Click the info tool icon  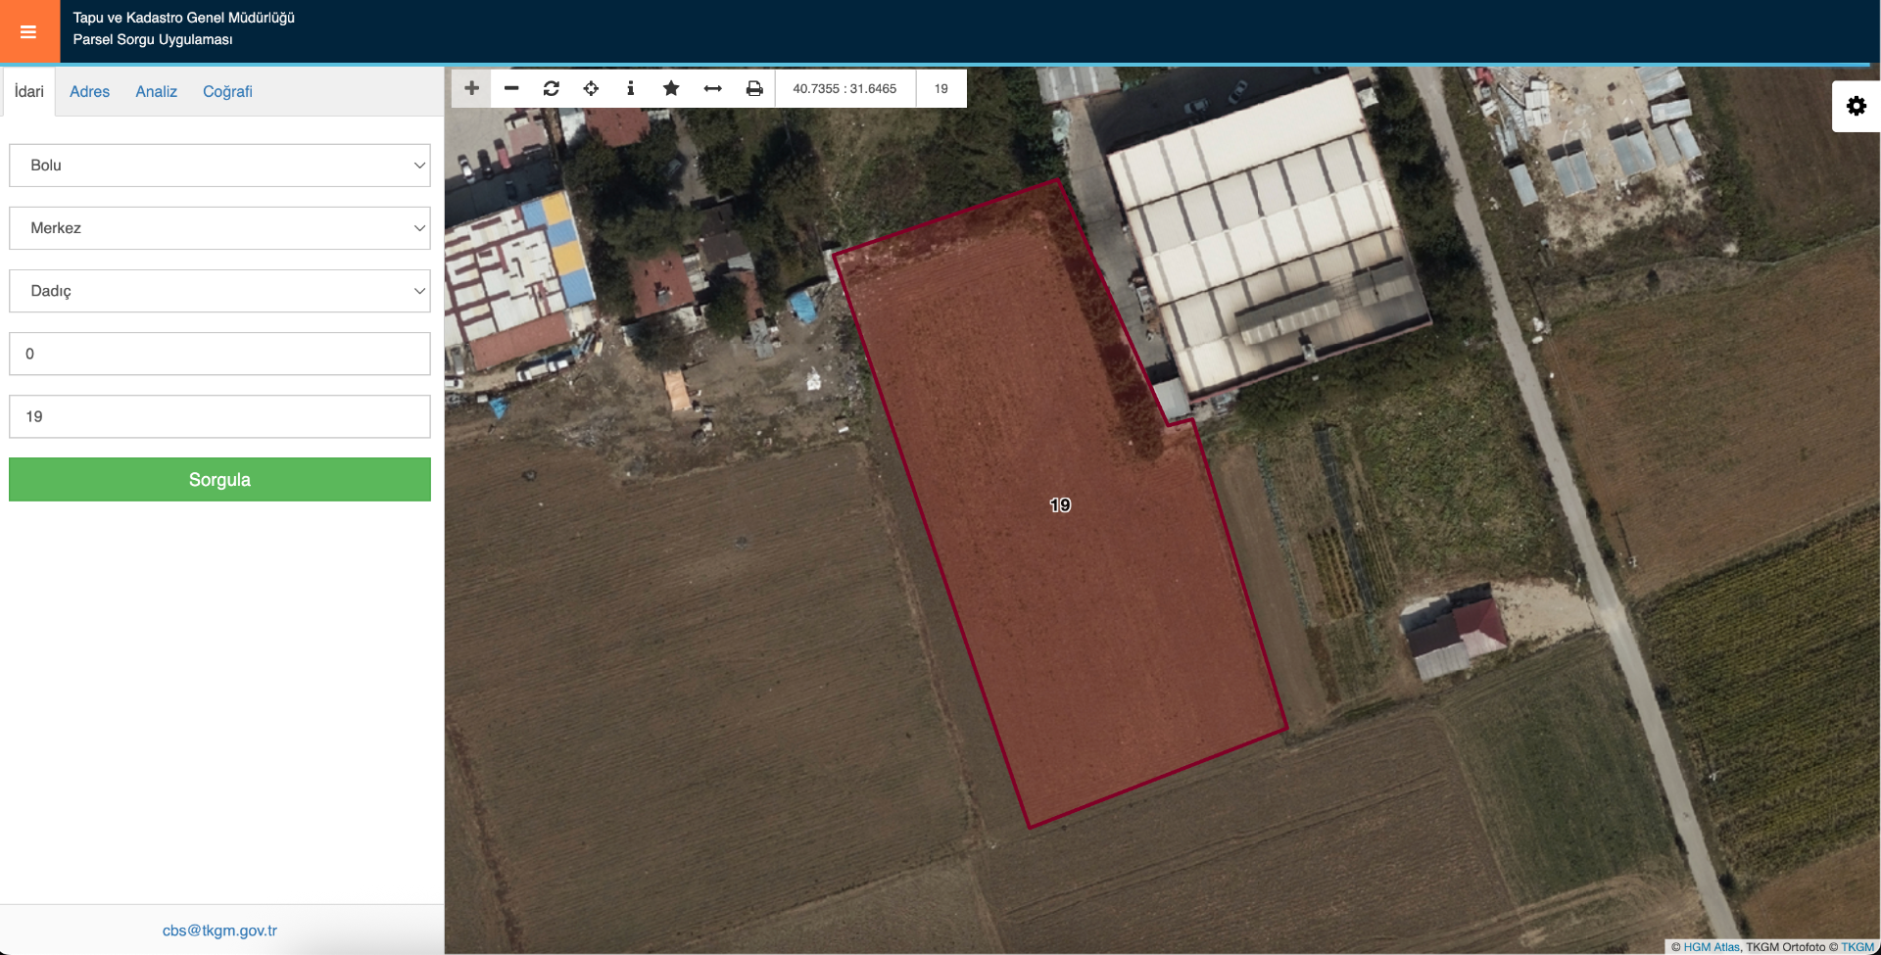point(630,88)
